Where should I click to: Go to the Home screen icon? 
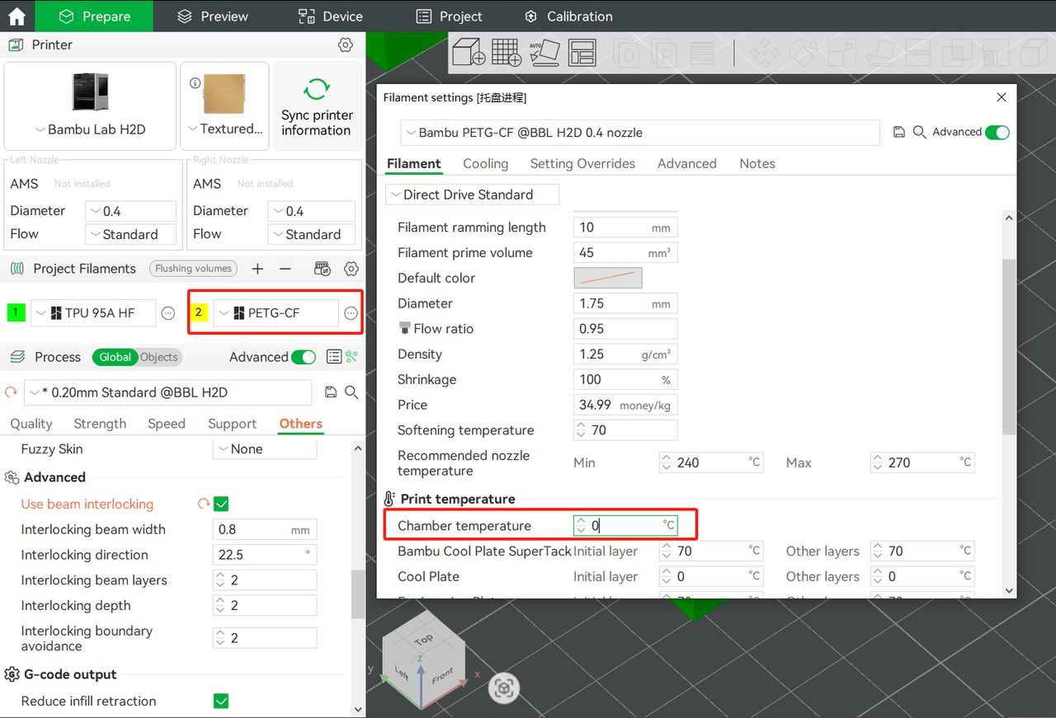pyautogui.click(x=16, y=16)
